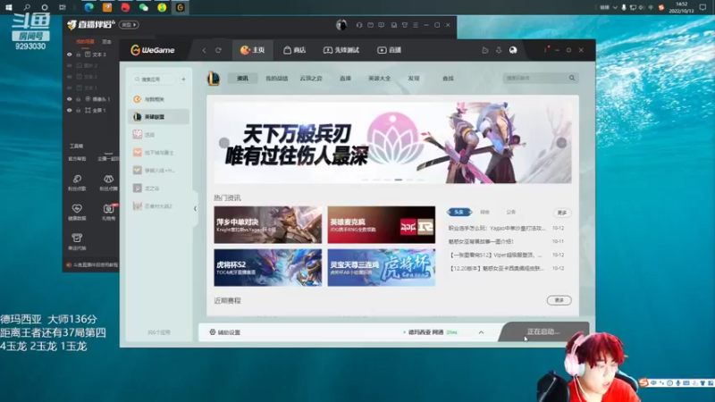Click 更多 beside the news filters
The width and height of the screenshot is (715, 402).
tap(562, 213)
